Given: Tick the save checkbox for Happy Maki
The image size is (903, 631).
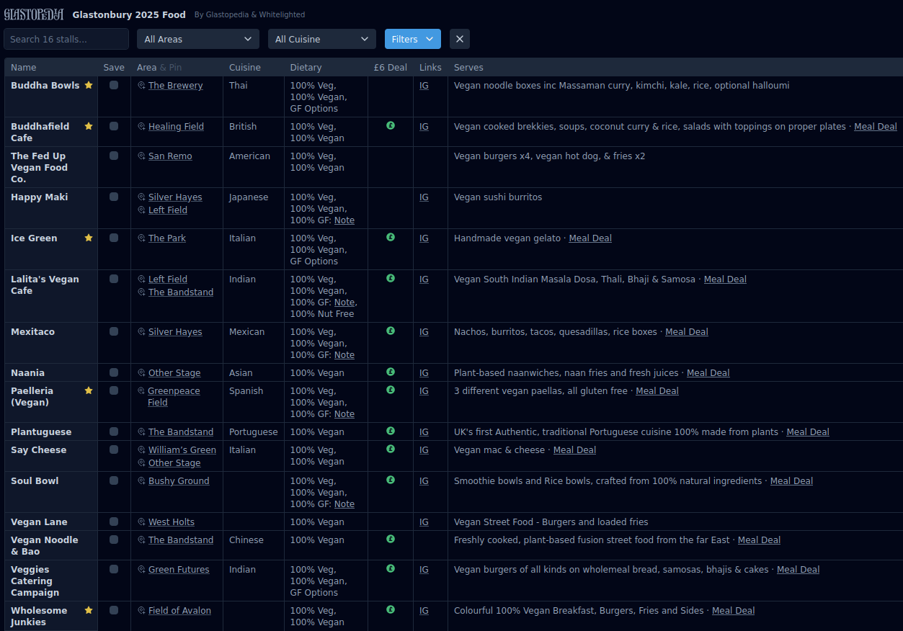Looking at the screenshot, I should tap(114, 197).
